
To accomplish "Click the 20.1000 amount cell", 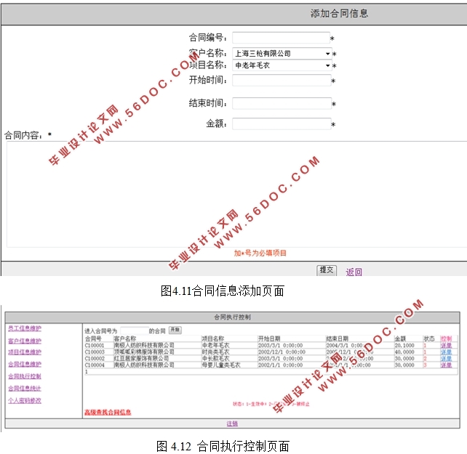I will [404, 346].
